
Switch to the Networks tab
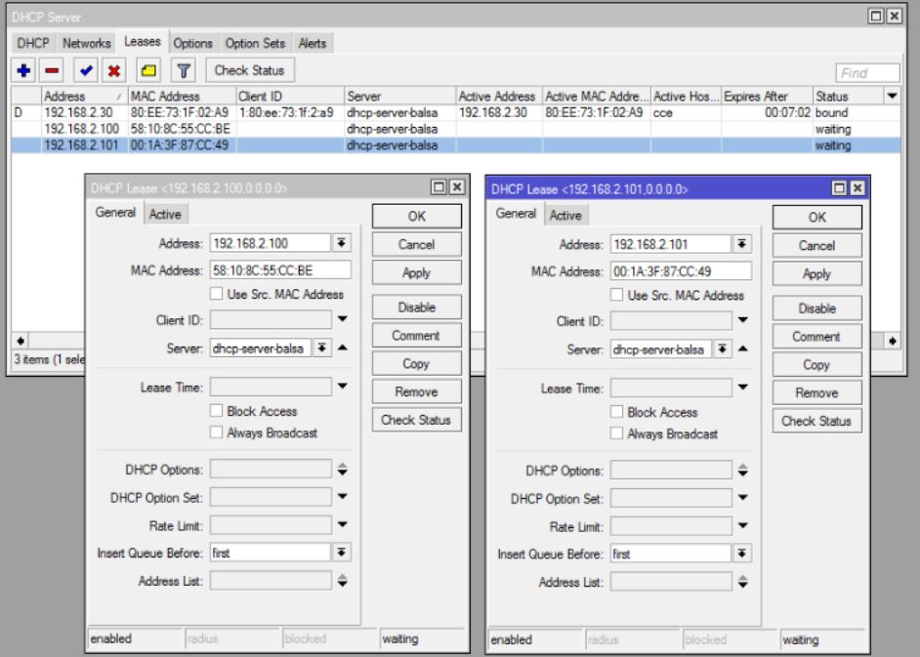[x=85, y=43]
